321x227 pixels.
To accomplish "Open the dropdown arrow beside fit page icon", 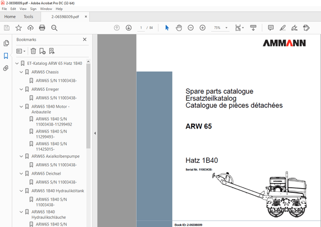I will pyautogui.click(x=243, y=27).
